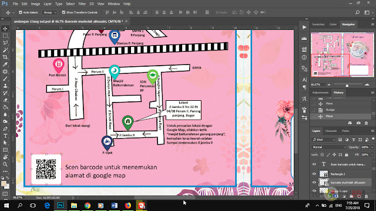The height and width of the screenshot is (211, 376).
Task: Filter layers by type layers (T icon)
Action: [354, 139]
